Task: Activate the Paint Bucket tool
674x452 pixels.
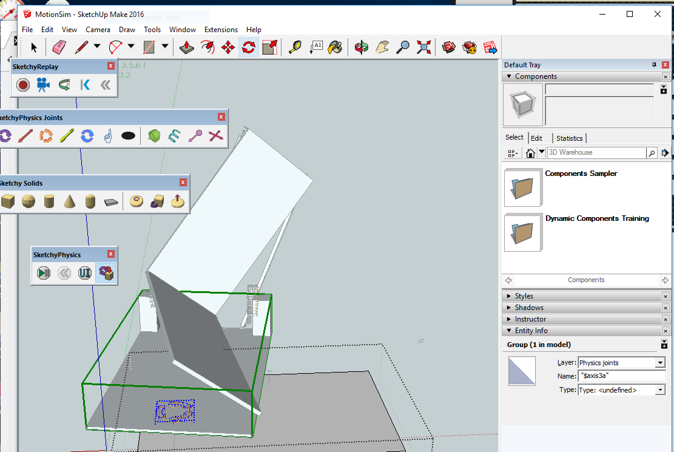Action: 335,47
